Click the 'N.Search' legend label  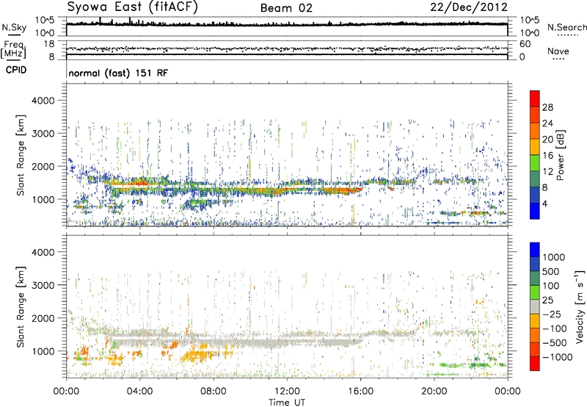coord(567,27)
